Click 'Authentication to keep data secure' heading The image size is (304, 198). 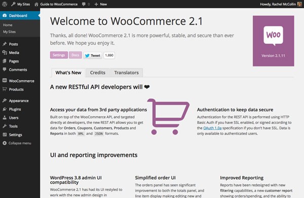pos(235,110)
